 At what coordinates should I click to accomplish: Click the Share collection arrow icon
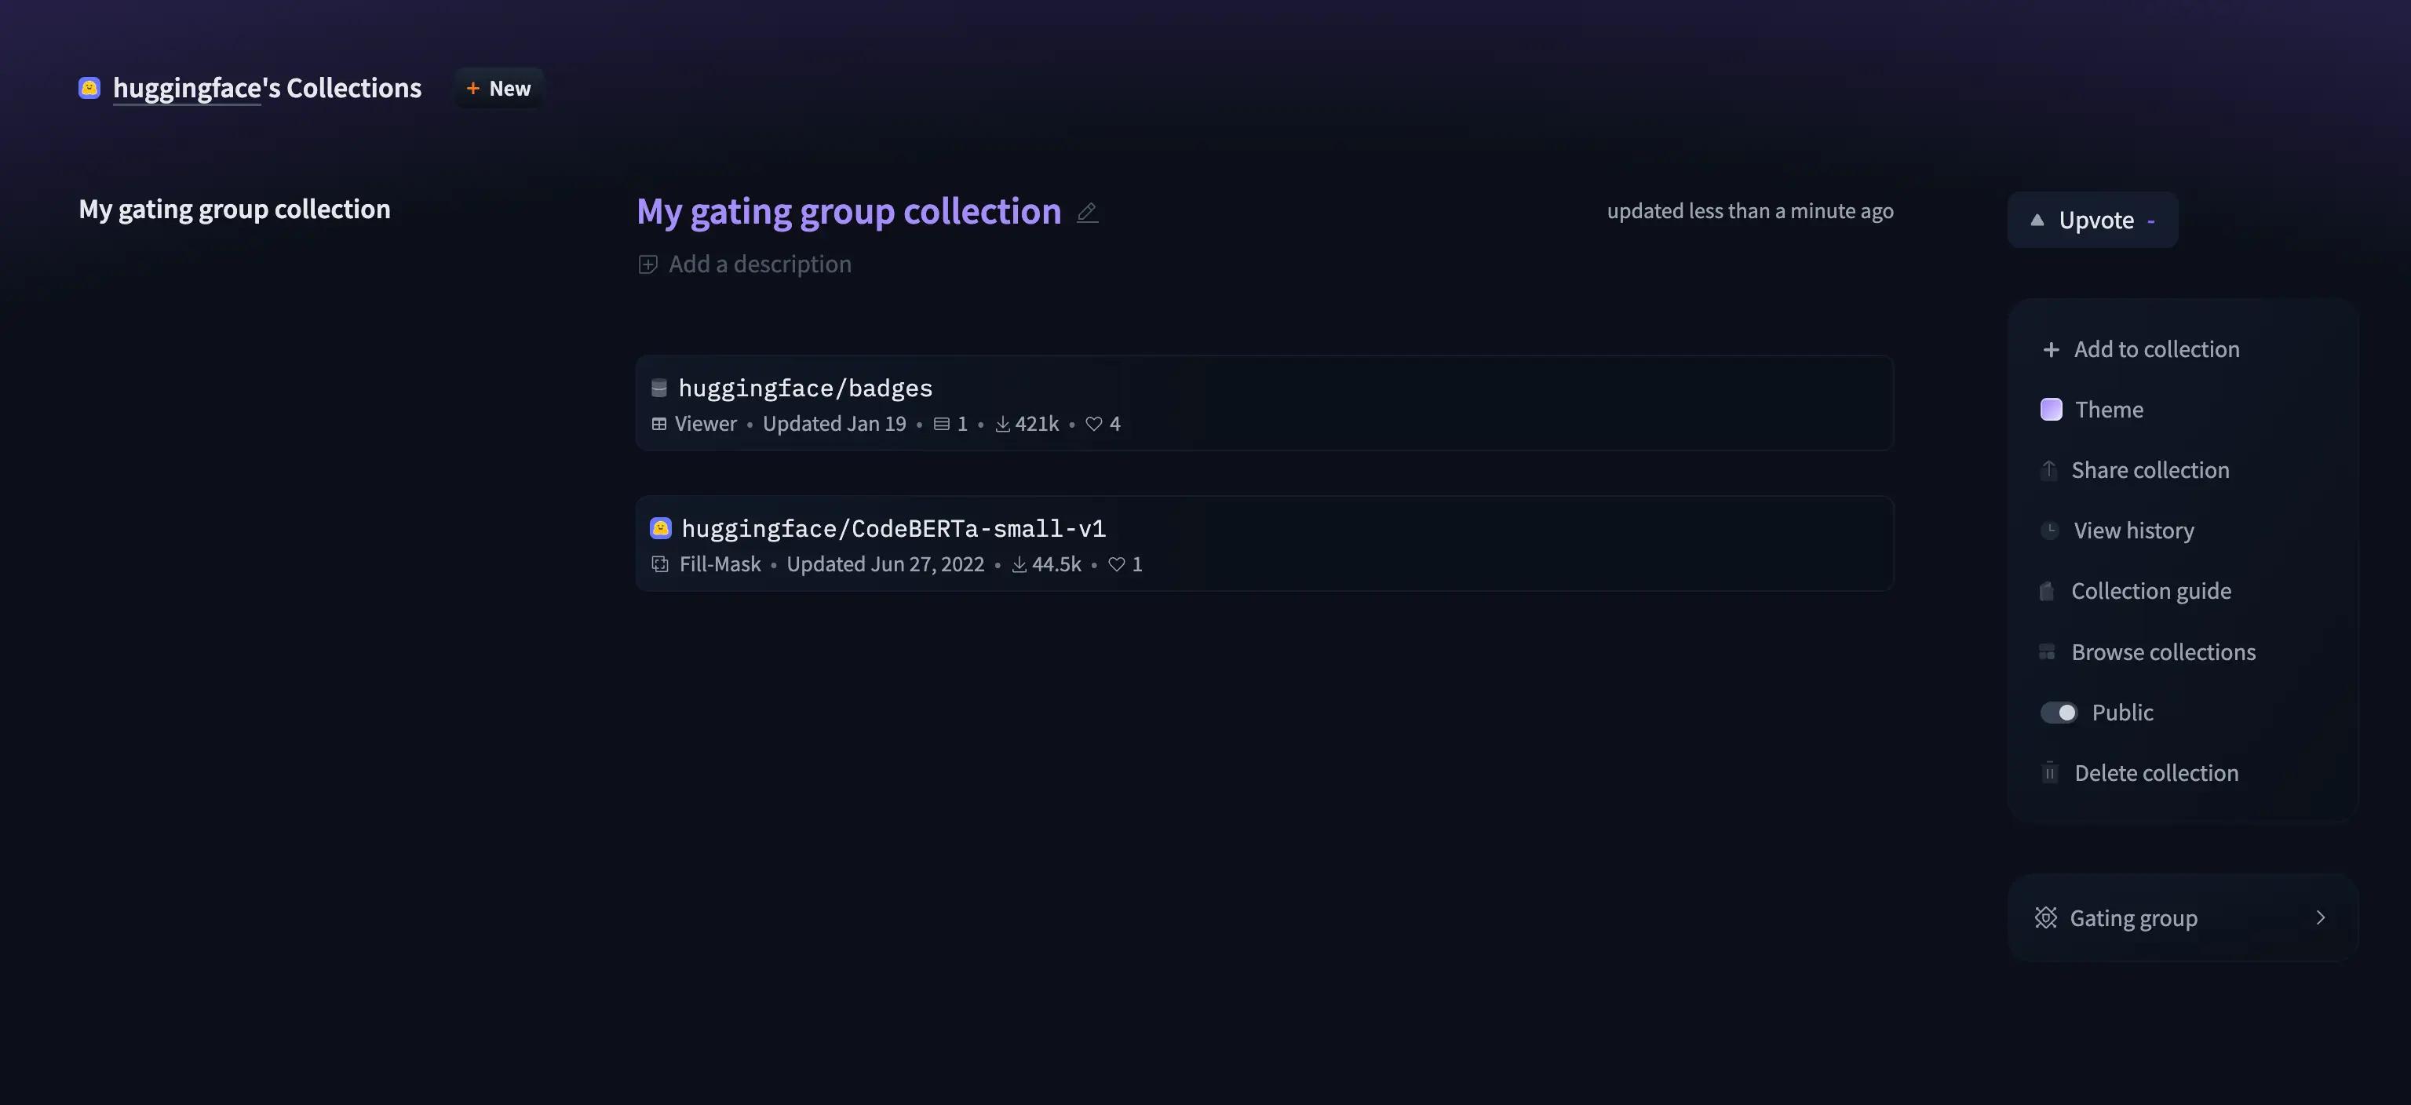coord(2048,469)
